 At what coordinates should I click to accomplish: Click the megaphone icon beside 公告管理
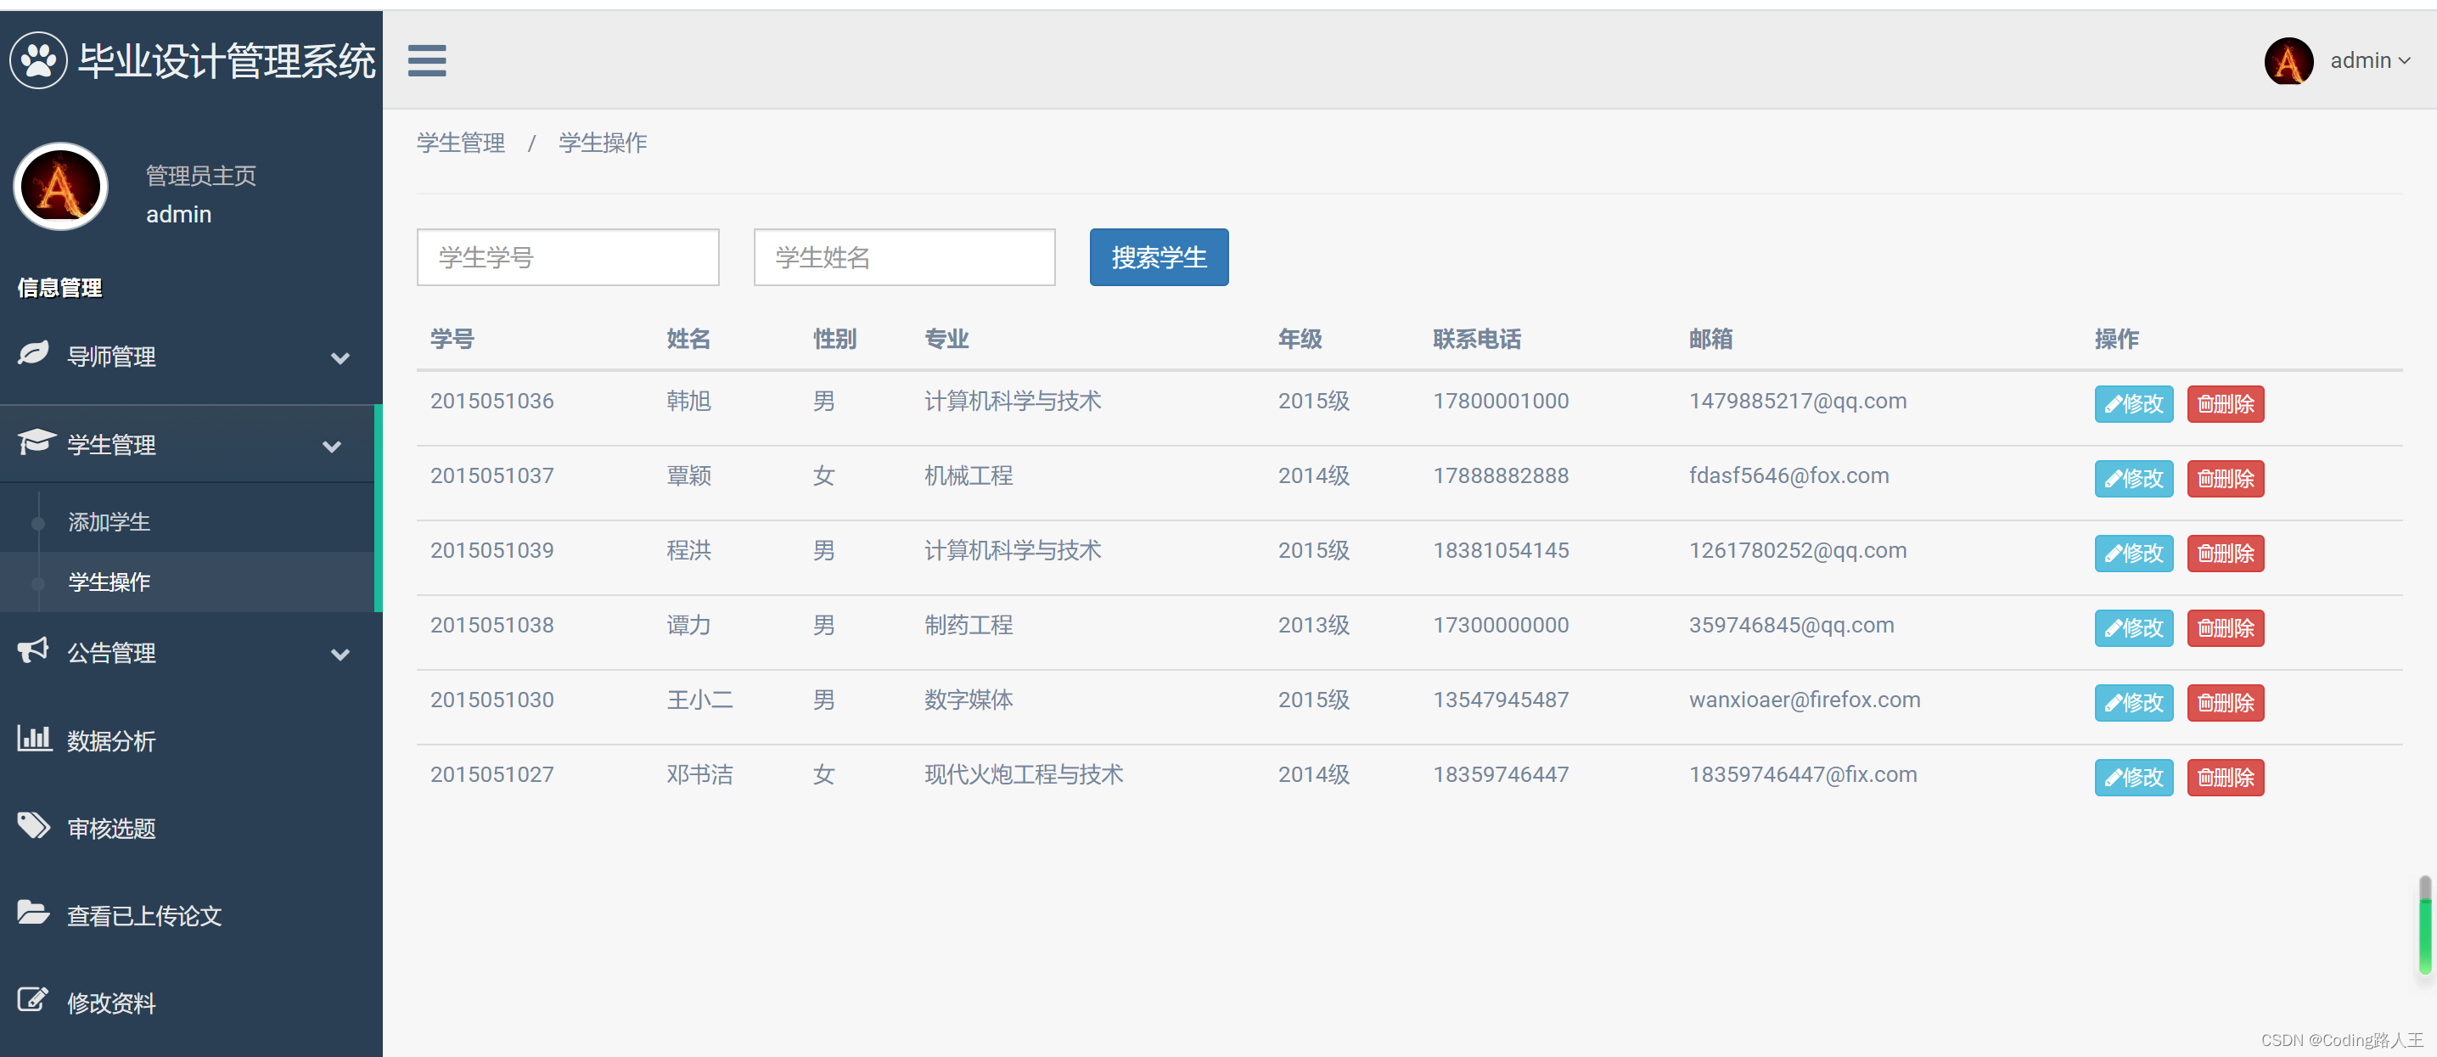tap(33, 650)
